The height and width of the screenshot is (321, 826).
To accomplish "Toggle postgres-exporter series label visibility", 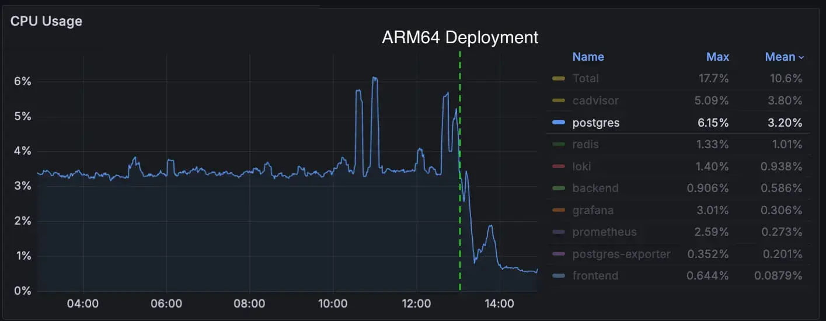I will pos(621,254).
